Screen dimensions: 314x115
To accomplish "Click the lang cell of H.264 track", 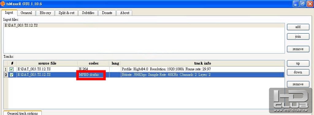I will (x=115, y=69).
